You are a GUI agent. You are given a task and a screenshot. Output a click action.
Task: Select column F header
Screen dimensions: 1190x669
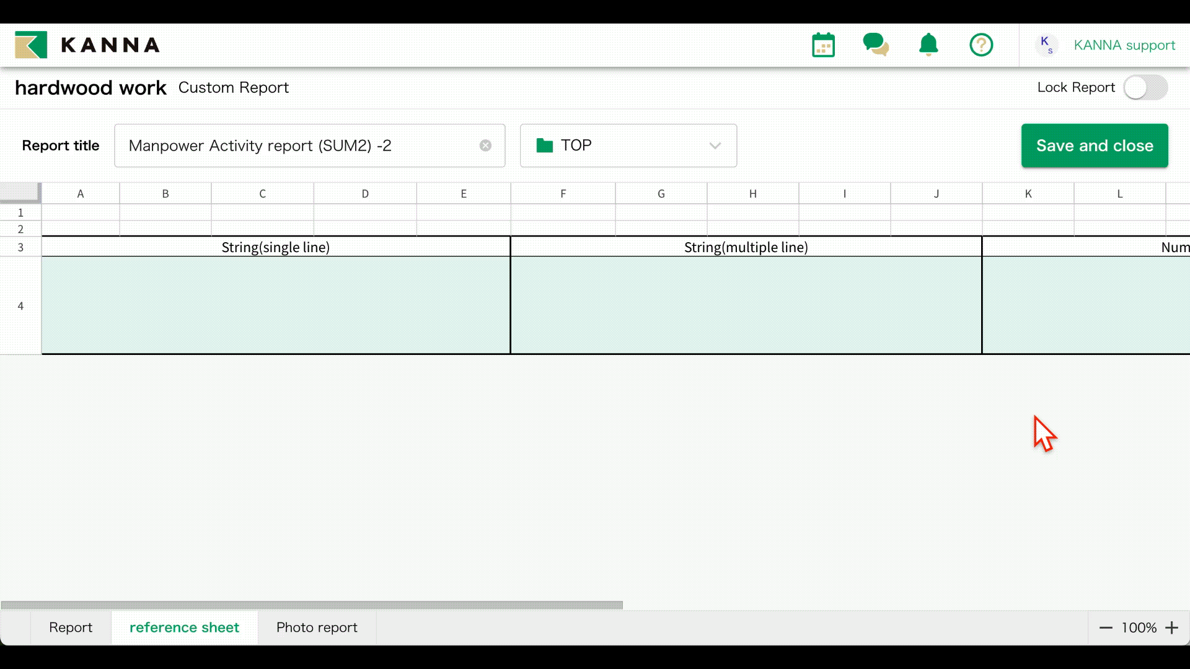[x=563, y=194]
